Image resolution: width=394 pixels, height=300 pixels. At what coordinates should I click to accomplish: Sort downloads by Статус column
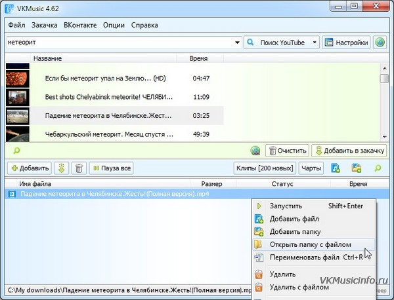tap(283, 184)
